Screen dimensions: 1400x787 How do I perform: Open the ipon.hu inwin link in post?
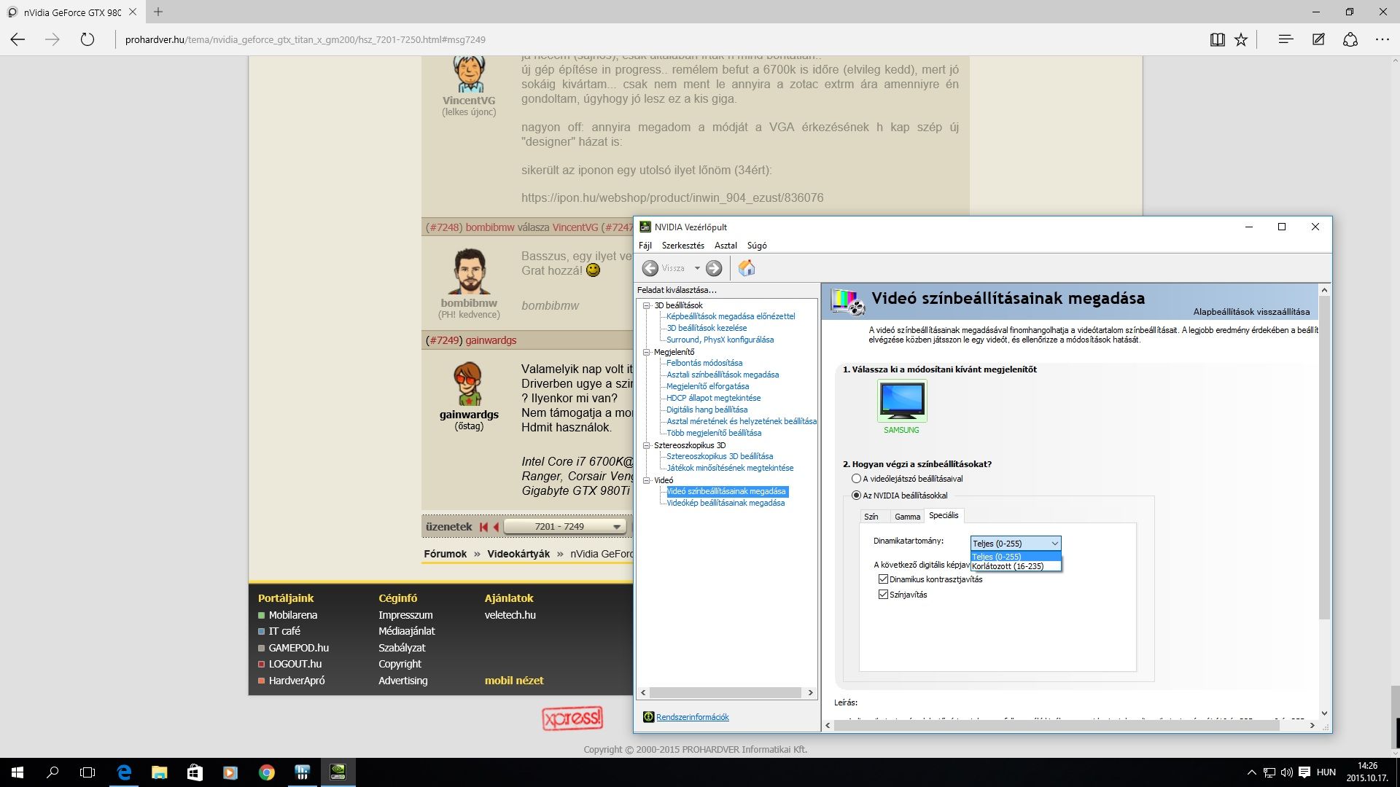pos(672,198)
